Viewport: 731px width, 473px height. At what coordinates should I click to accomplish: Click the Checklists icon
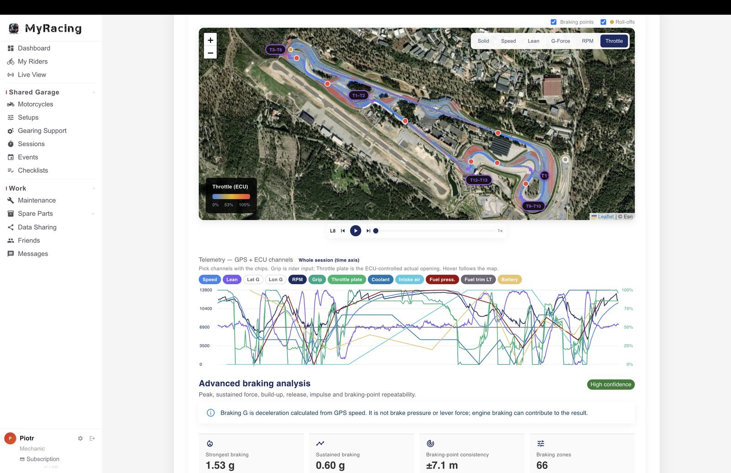pyautogui.click(x=11, y=170)
